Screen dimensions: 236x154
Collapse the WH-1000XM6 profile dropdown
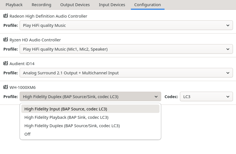(90, 96)
